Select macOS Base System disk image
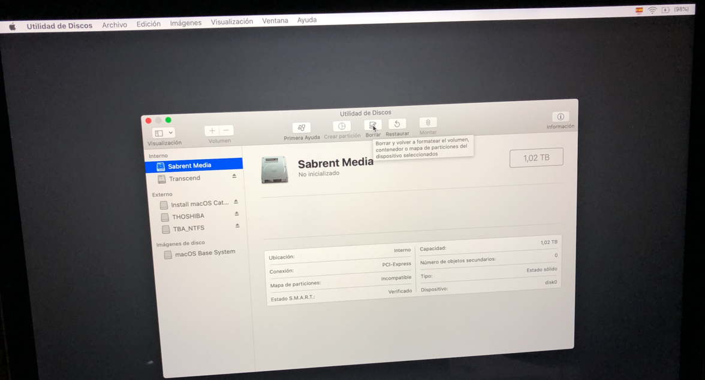The image size is (705, 380). point(205,253)
